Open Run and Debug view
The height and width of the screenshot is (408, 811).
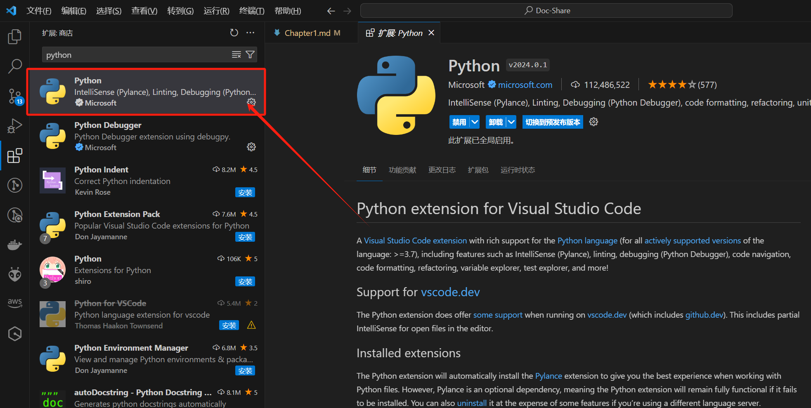[14, 126]
